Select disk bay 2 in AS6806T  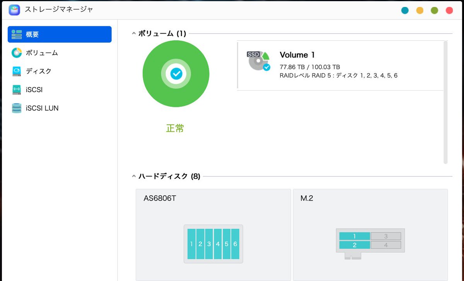200,244
